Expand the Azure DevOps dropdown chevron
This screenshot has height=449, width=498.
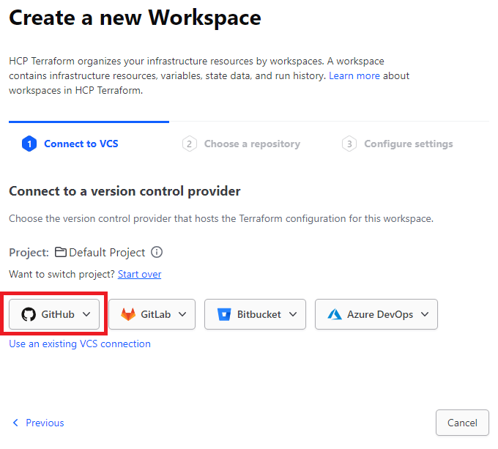(425, 314)
